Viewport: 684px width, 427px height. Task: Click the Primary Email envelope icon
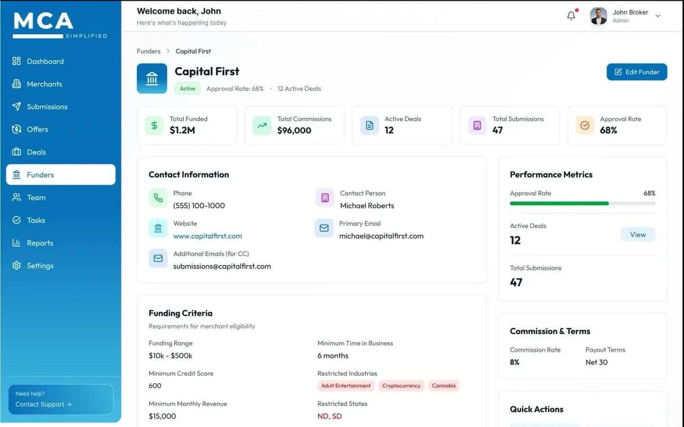click(x=324, y=228)
